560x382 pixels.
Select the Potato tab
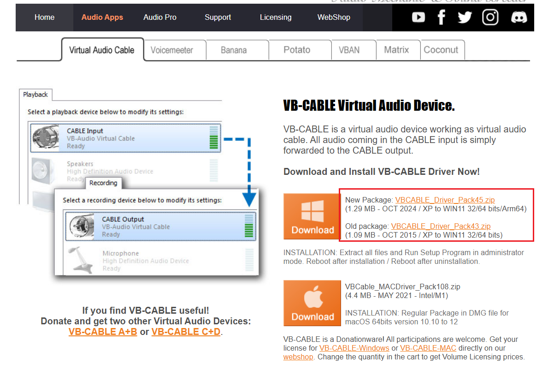click(x=297, y=50)
